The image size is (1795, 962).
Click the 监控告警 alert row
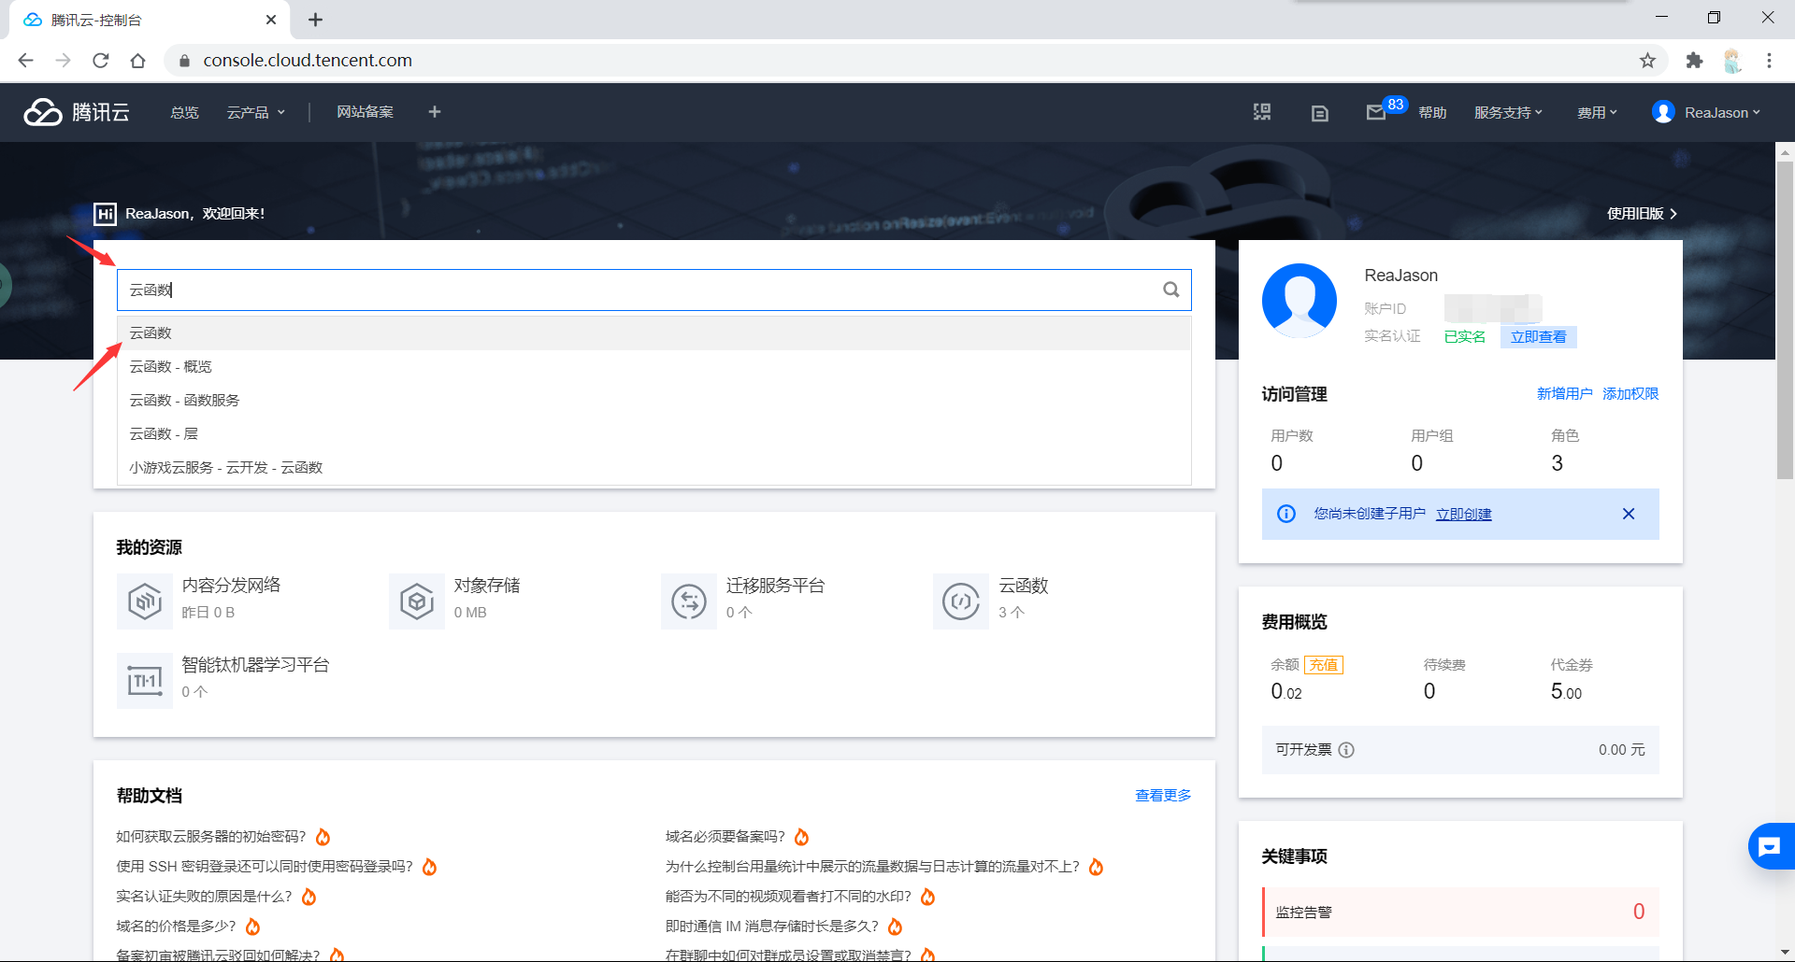pos(1460,912)
